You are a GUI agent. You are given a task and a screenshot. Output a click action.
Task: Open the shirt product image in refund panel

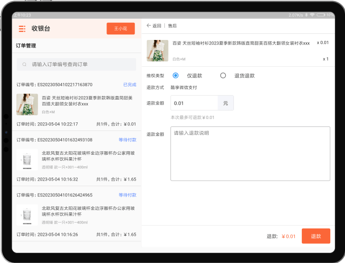coord(157,51)
